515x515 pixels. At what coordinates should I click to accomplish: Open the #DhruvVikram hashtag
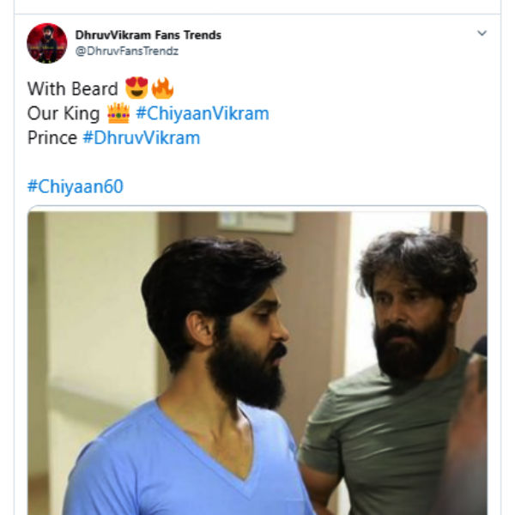pos(142,138)
